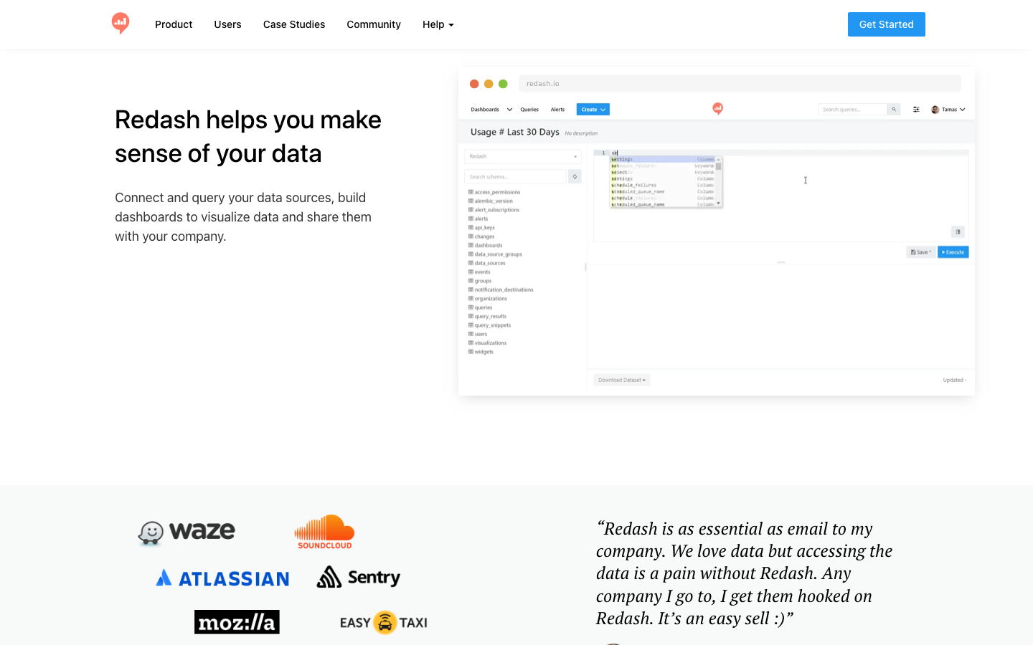
Task: Open the Tamas user menu
Action: (x=948, y=110)
